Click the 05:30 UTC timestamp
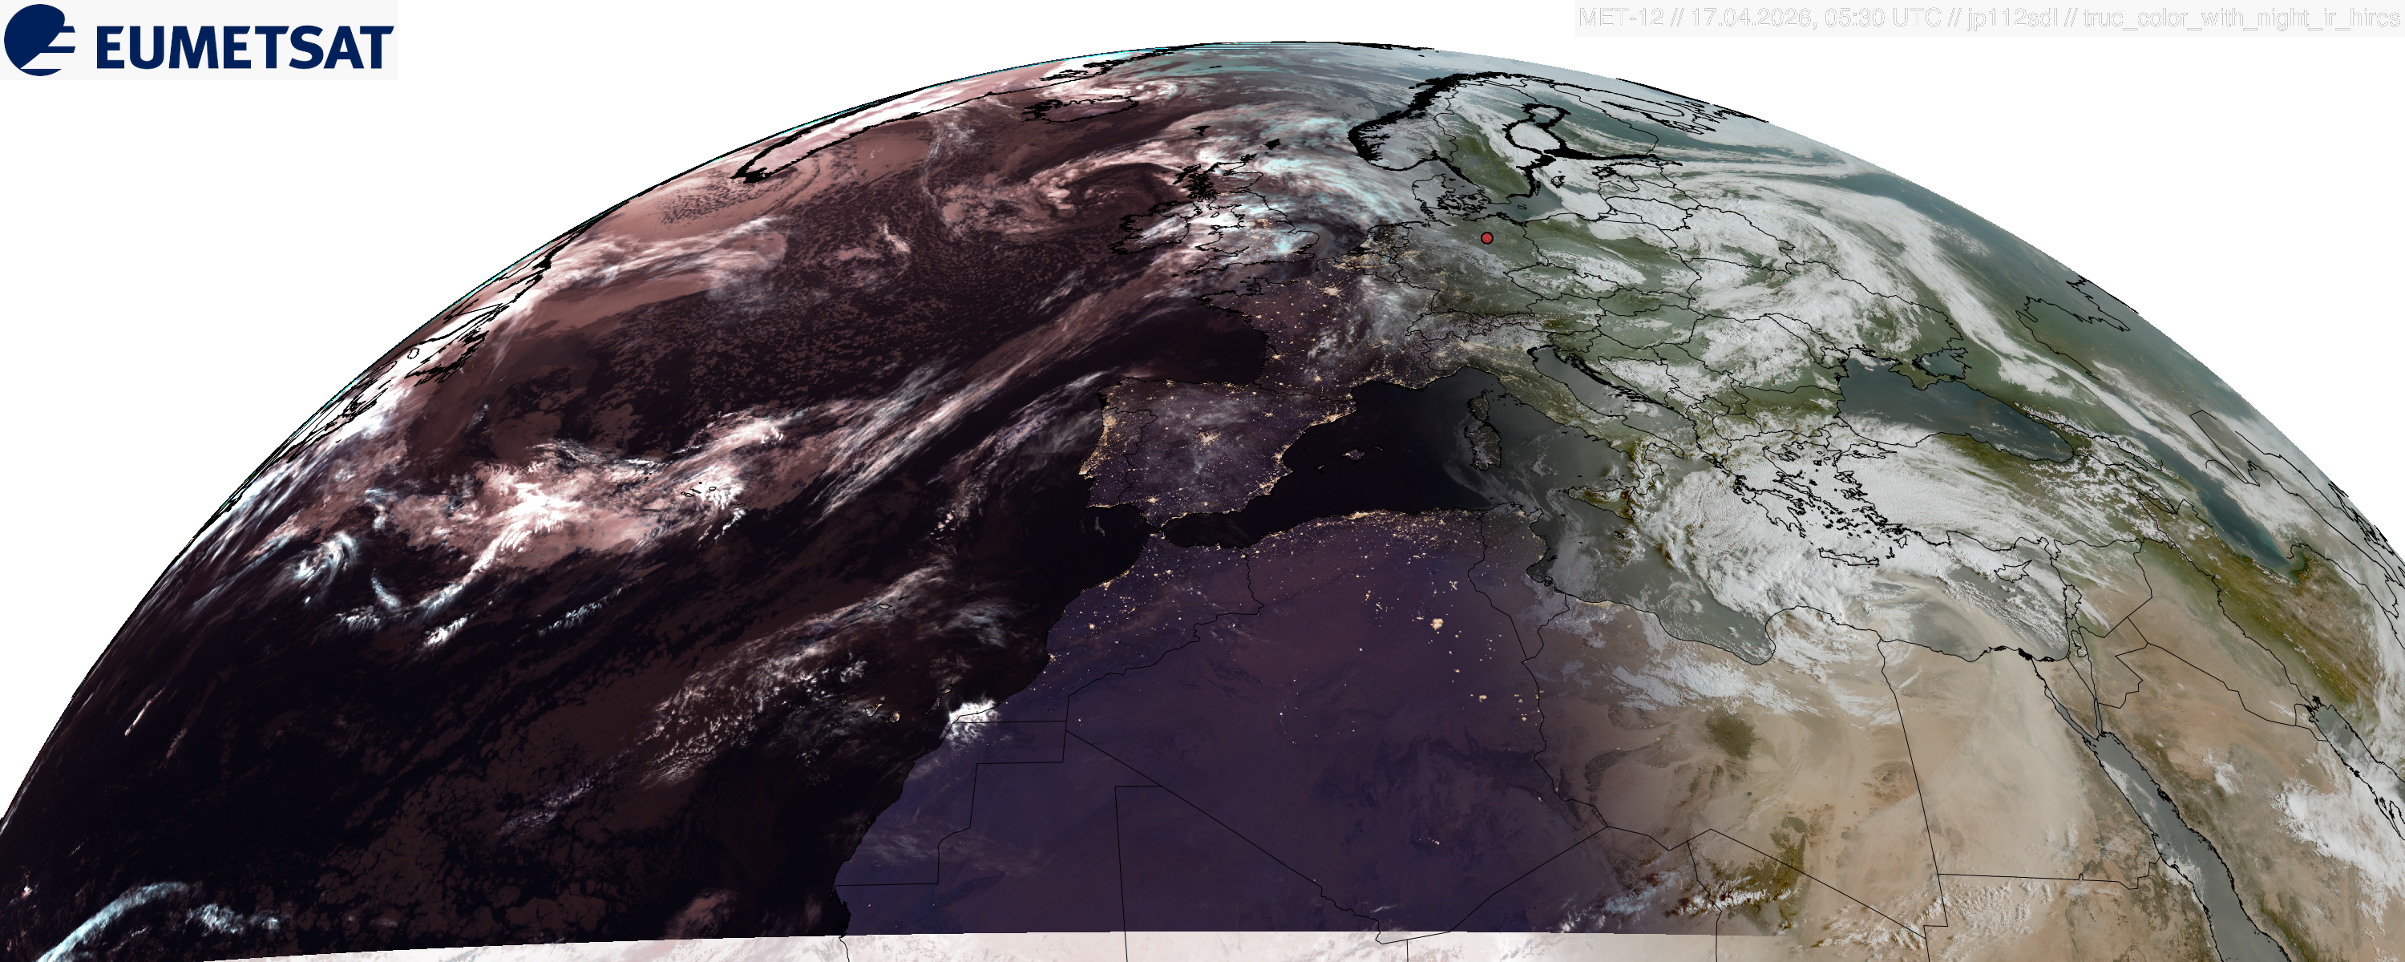The image size is (2405, 962). pos(1882,18)
